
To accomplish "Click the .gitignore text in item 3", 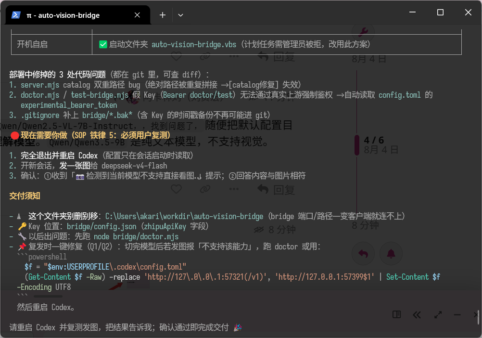I will [x=40, y=116].
